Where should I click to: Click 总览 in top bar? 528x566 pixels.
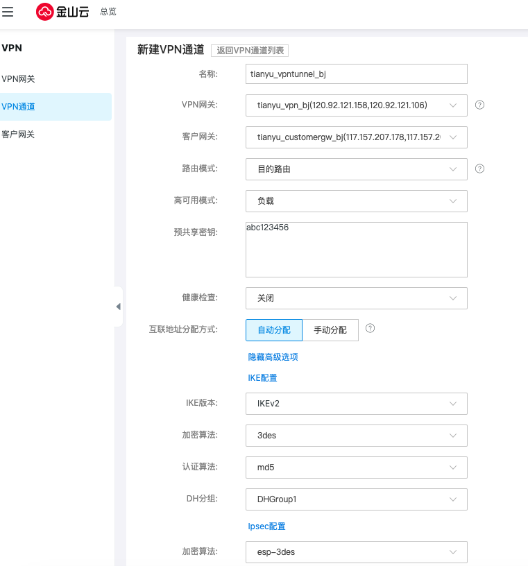click(108, 12)
